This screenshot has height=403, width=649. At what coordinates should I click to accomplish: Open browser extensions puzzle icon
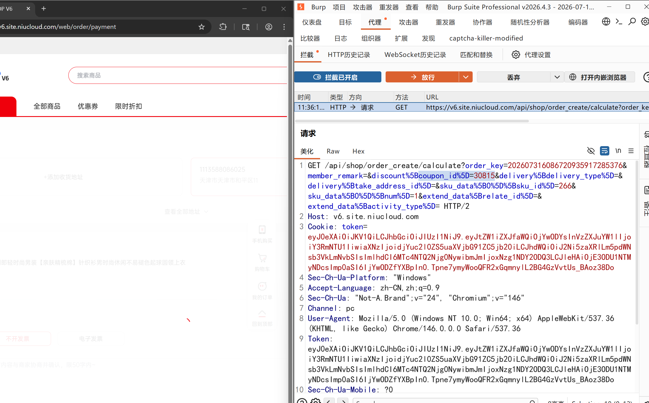tap(223, 27)
